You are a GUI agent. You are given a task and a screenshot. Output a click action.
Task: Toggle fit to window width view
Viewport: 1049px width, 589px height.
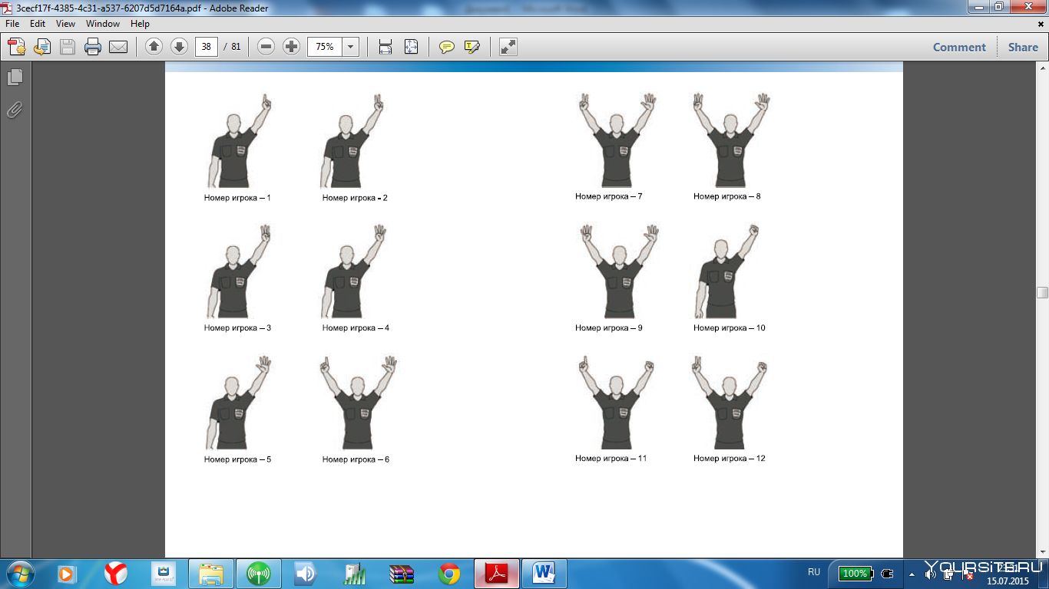386,47
